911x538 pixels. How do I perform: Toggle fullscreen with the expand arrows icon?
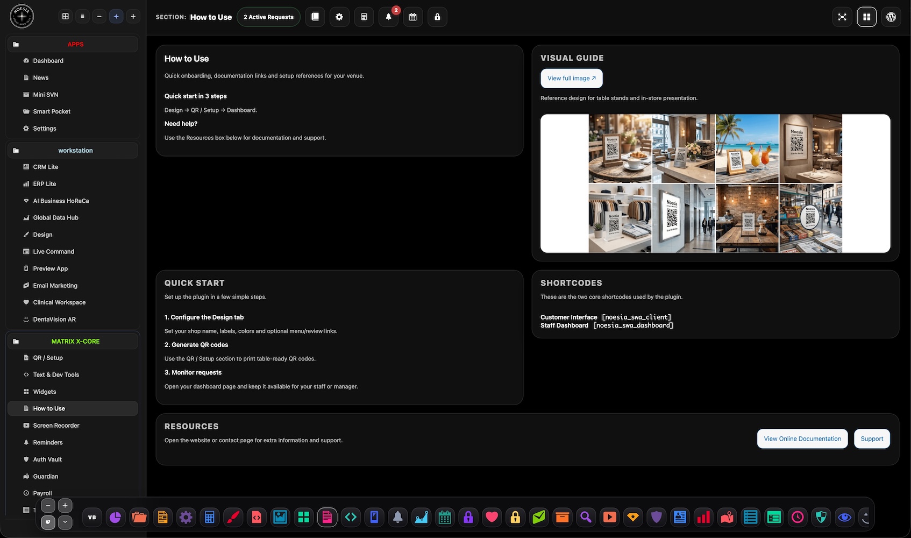(842, 17)
